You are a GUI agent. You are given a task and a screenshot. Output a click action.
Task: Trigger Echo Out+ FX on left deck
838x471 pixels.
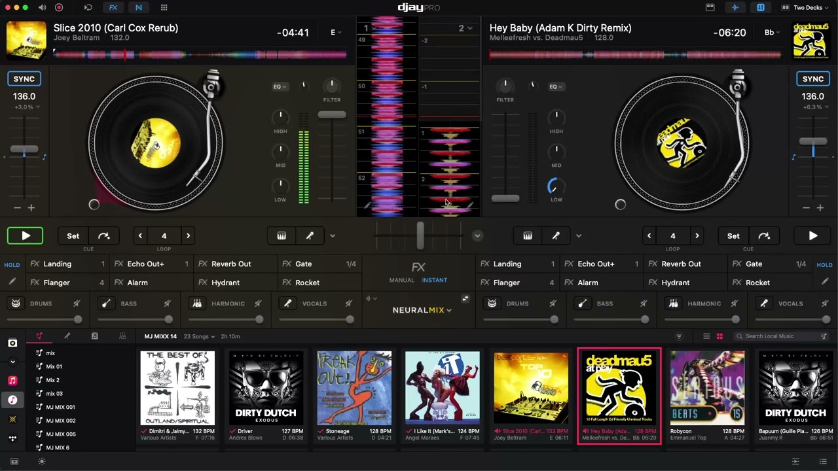151,264
